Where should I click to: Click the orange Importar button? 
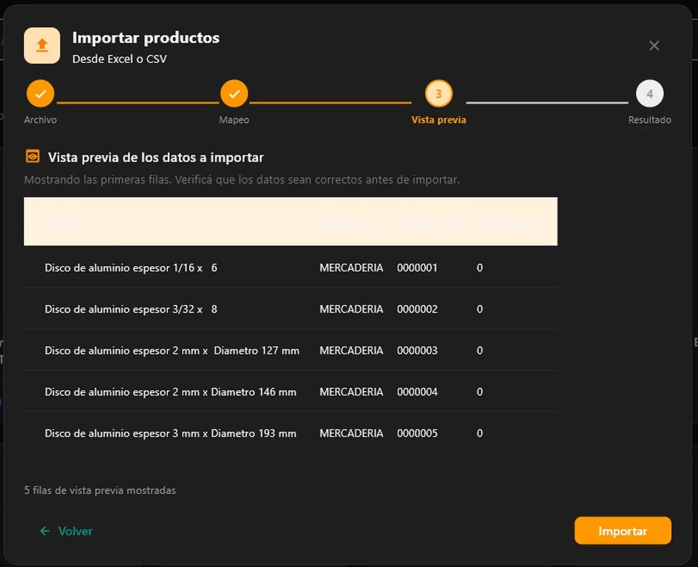pyautogui.click(x=623, y=531)
